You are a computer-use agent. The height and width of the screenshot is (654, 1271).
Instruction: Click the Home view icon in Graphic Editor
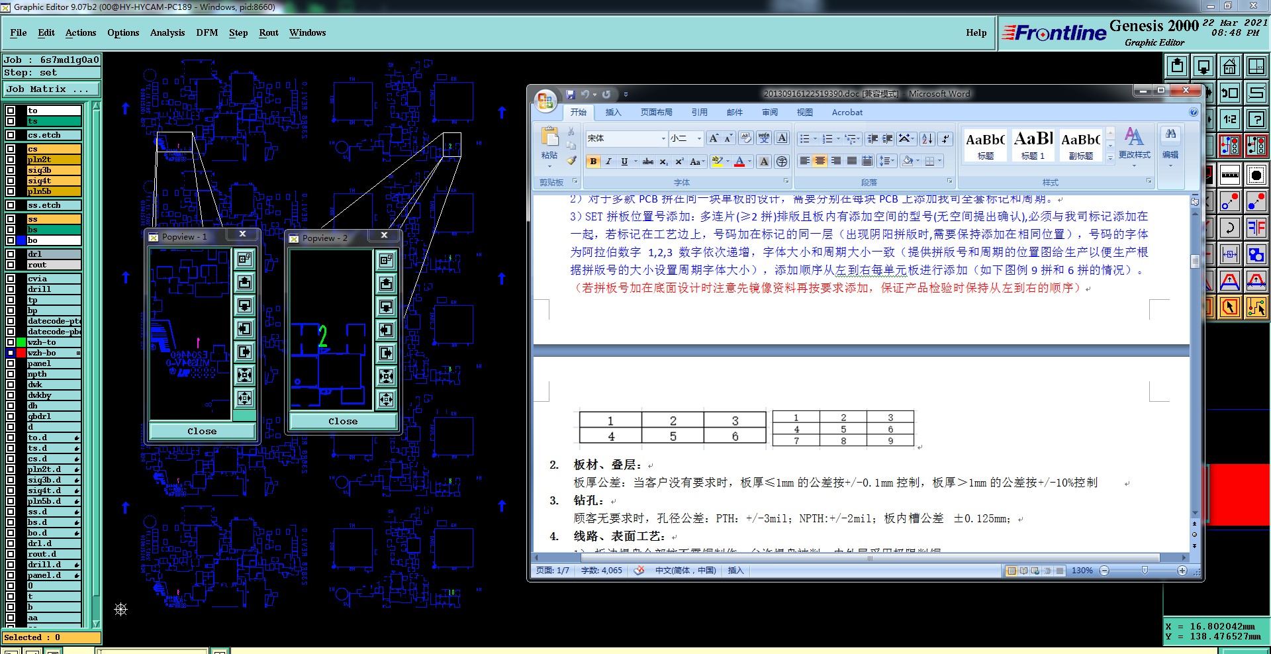pos(1229,66)
